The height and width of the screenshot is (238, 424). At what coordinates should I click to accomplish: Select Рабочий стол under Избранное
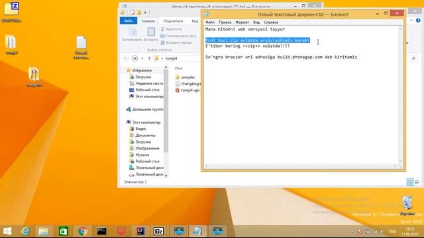tap(147, 90)
